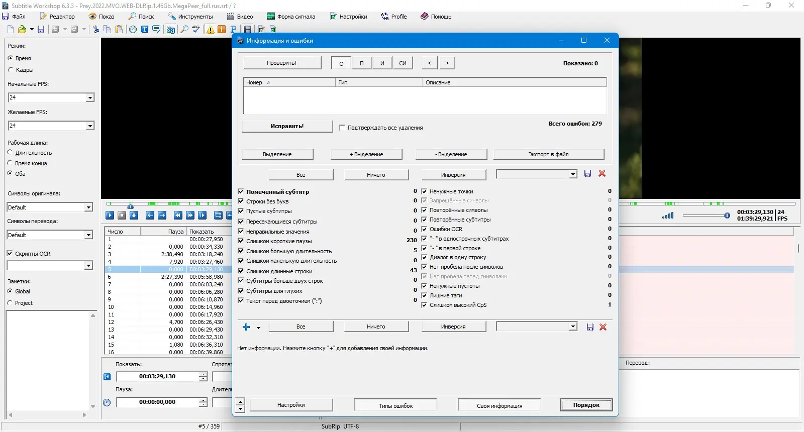Click Экспорт в файл button
Image resolution: width=804 pixels, height=432 pixels.
549,154
